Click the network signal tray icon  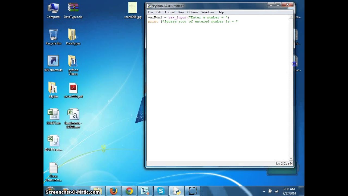point(276,191)
